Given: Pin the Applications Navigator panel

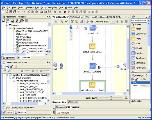Looking at the screenshot, I should point(47,17).
